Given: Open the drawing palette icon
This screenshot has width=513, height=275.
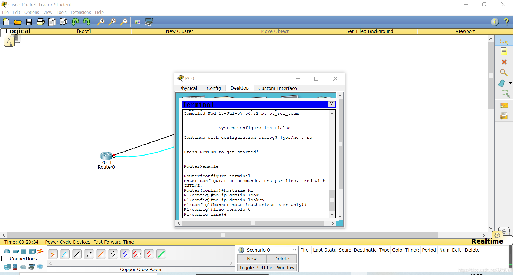Looking at the screenshot, I should click(x=137, y=22).
